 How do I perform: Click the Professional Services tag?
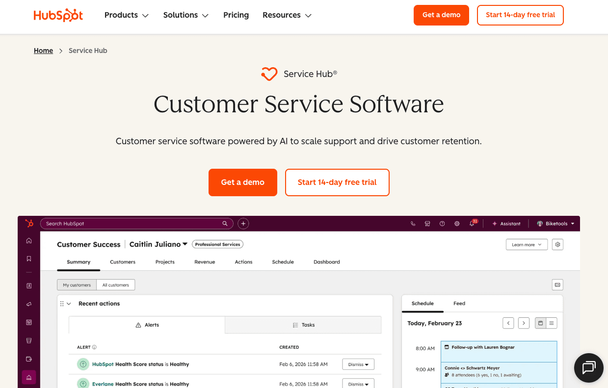217,244
